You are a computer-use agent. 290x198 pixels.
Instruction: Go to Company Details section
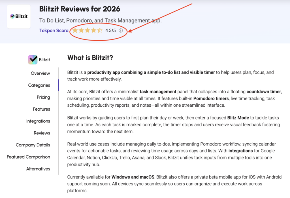coord(33,145)
